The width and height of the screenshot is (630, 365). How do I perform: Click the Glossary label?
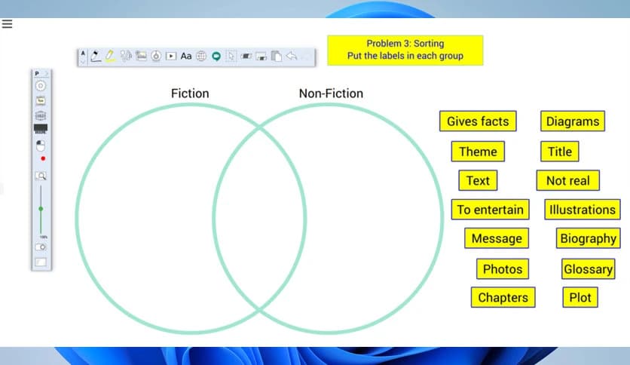pyautogui.click(x=589, y=269)
